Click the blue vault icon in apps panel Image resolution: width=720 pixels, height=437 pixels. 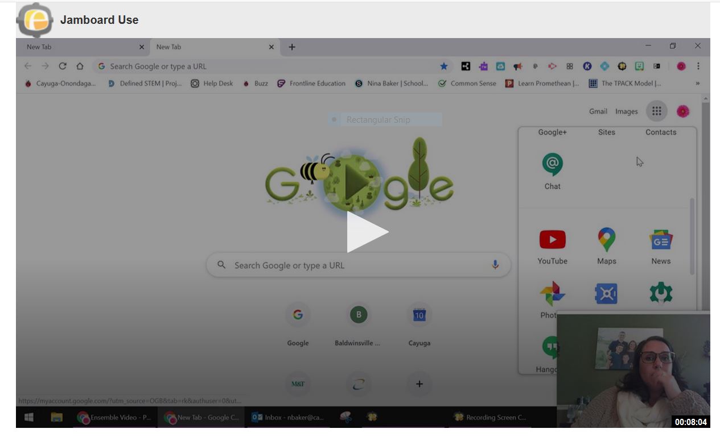pos(606,294)
